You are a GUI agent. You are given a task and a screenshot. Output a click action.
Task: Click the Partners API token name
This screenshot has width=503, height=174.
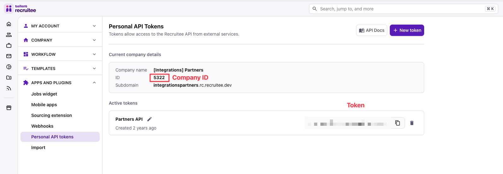(x=129, y=119)
